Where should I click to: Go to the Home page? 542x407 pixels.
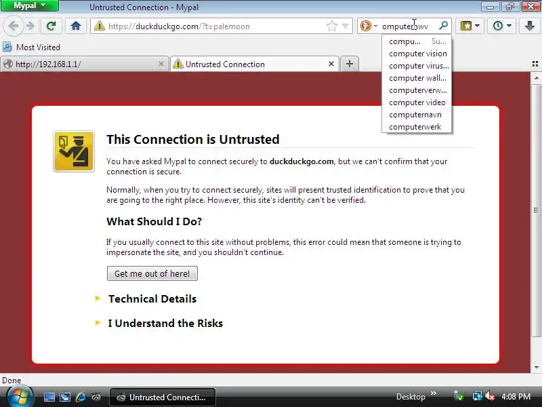pos(76,26)
